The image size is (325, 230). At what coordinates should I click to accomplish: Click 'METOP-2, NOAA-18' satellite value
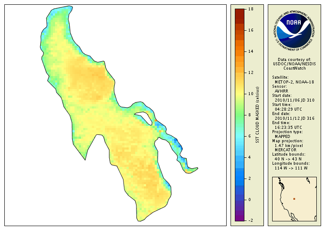pyautogui.click(x=294, y=82)
